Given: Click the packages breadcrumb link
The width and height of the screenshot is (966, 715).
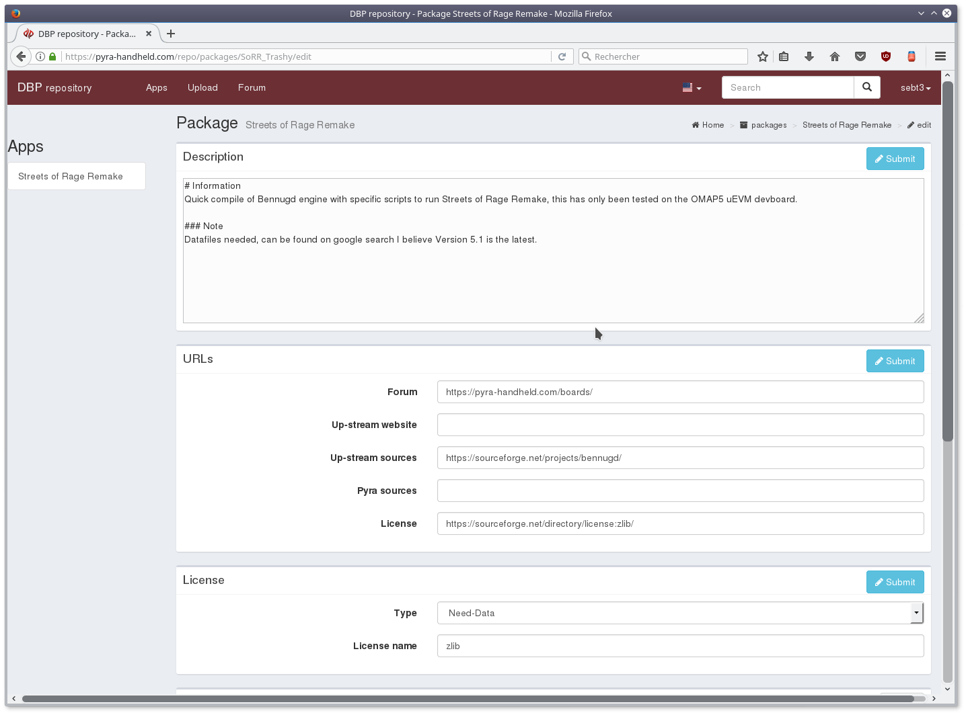Looking at the screenshot, I should [x=768, y=125].
